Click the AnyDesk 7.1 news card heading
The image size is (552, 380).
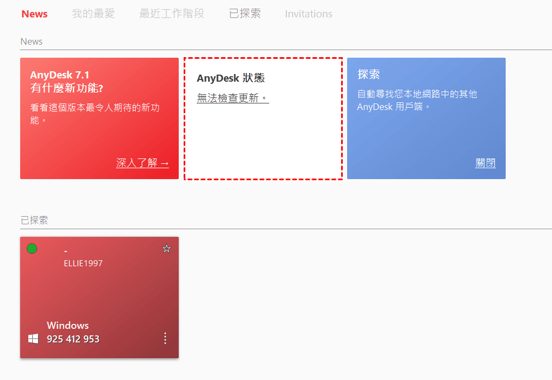(66, 82)
